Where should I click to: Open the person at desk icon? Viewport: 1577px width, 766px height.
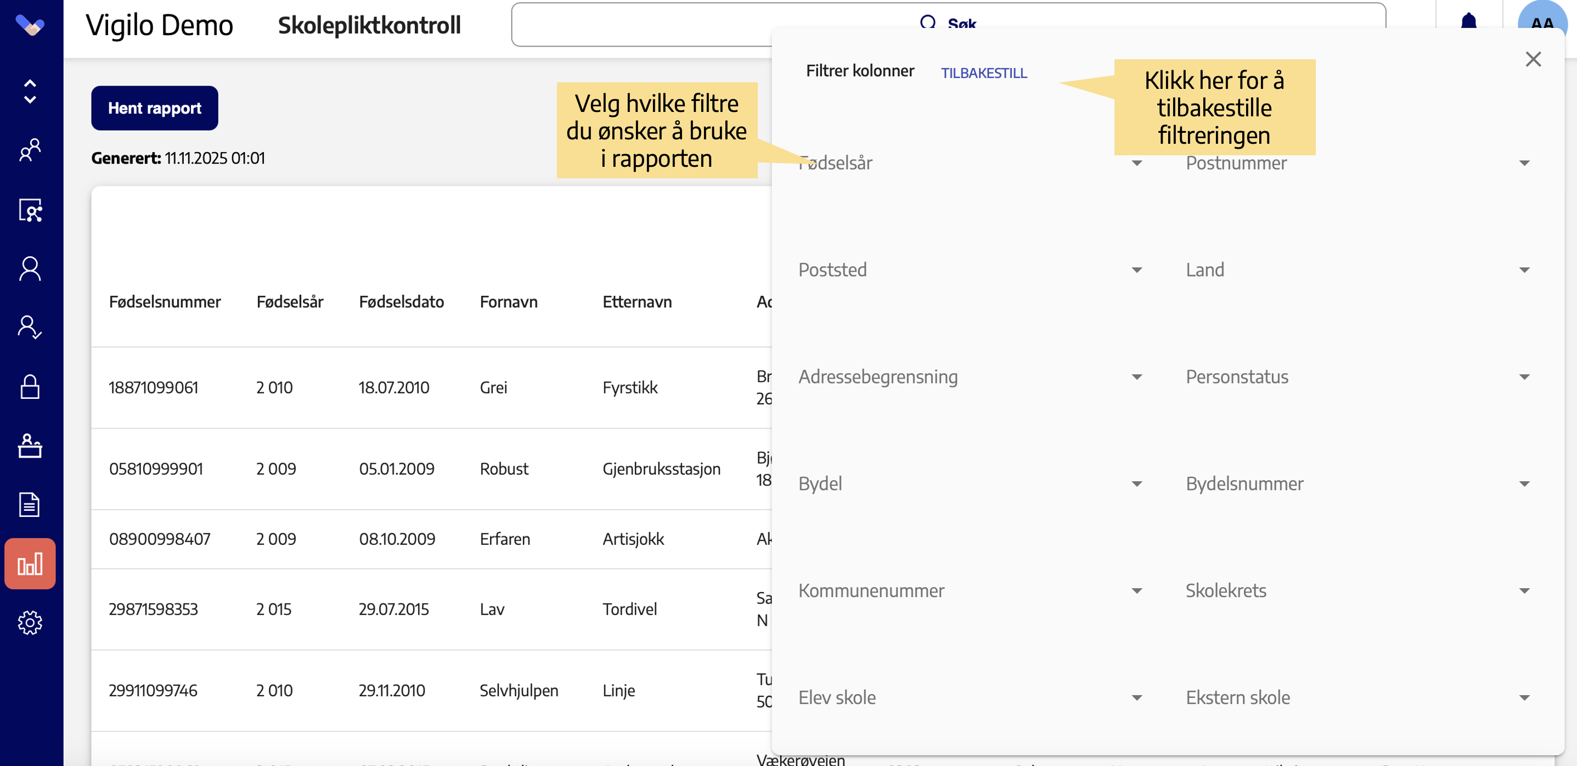click(x=30, y=446)
